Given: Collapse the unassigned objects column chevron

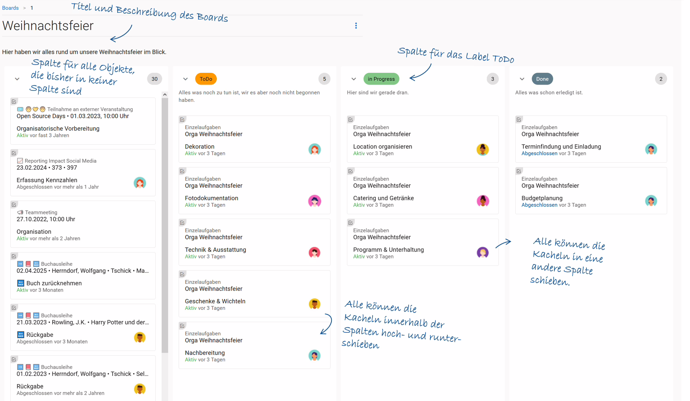Looking at the screenshot, I should (17, 79).
